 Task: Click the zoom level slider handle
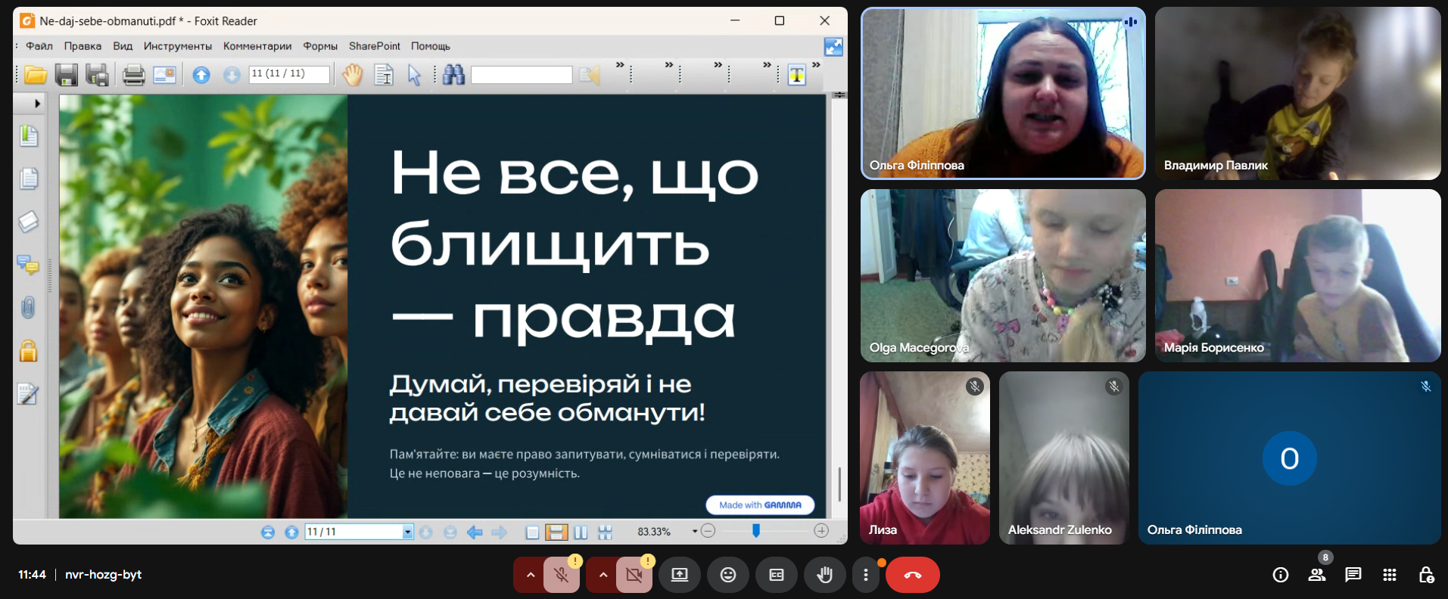755,531
